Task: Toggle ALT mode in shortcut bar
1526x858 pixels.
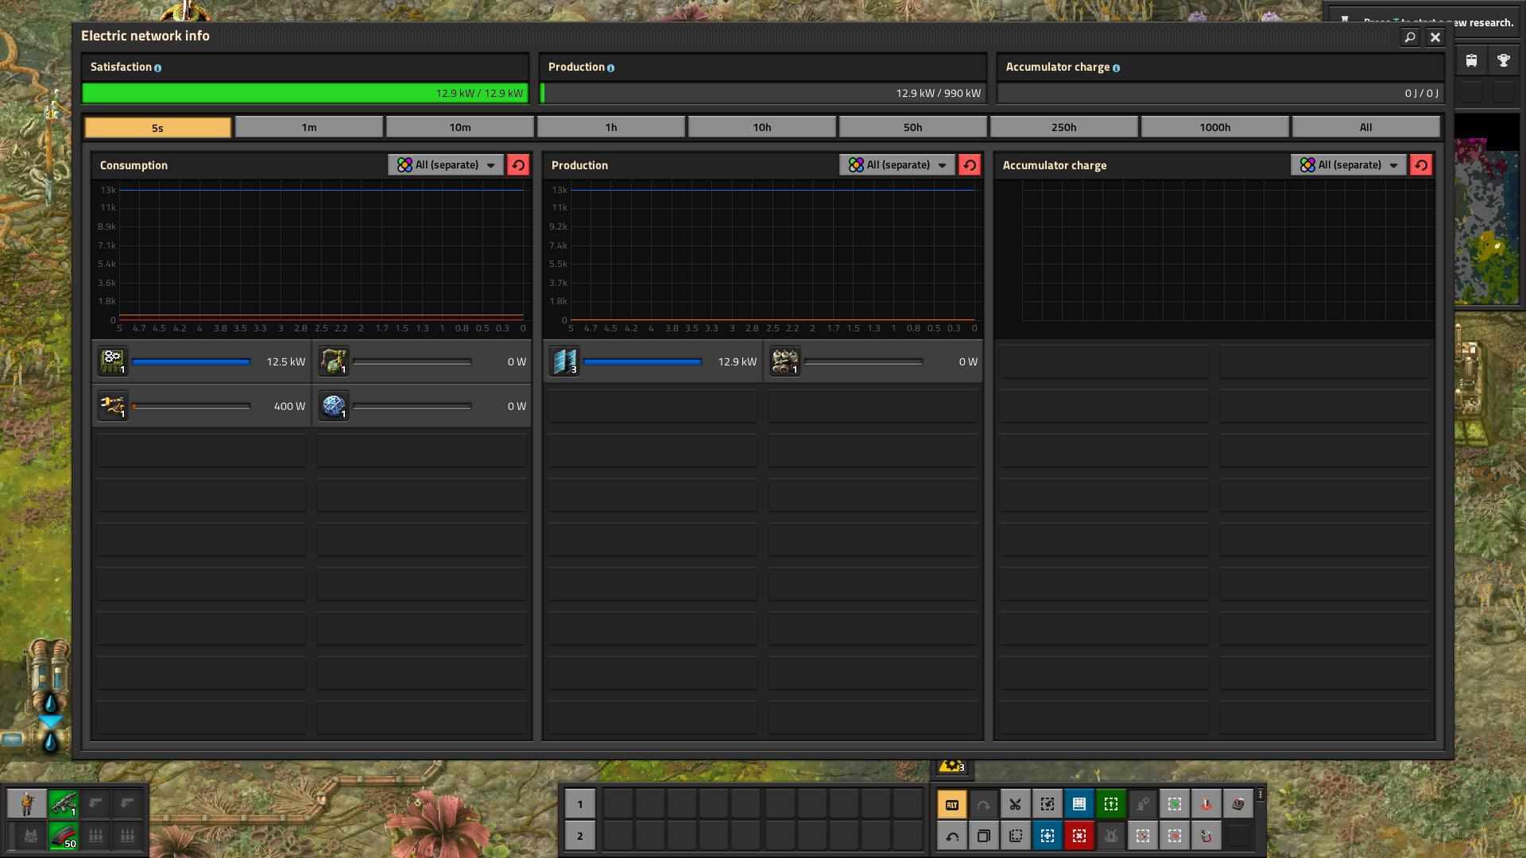Action: [x=951, y=804]
